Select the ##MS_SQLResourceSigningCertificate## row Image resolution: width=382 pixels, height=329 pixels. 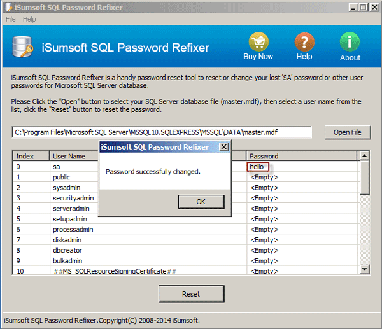point(186,271)
